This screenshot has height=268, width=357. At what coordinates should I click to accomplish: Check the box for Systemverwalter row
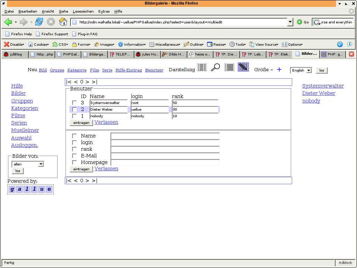74,103
